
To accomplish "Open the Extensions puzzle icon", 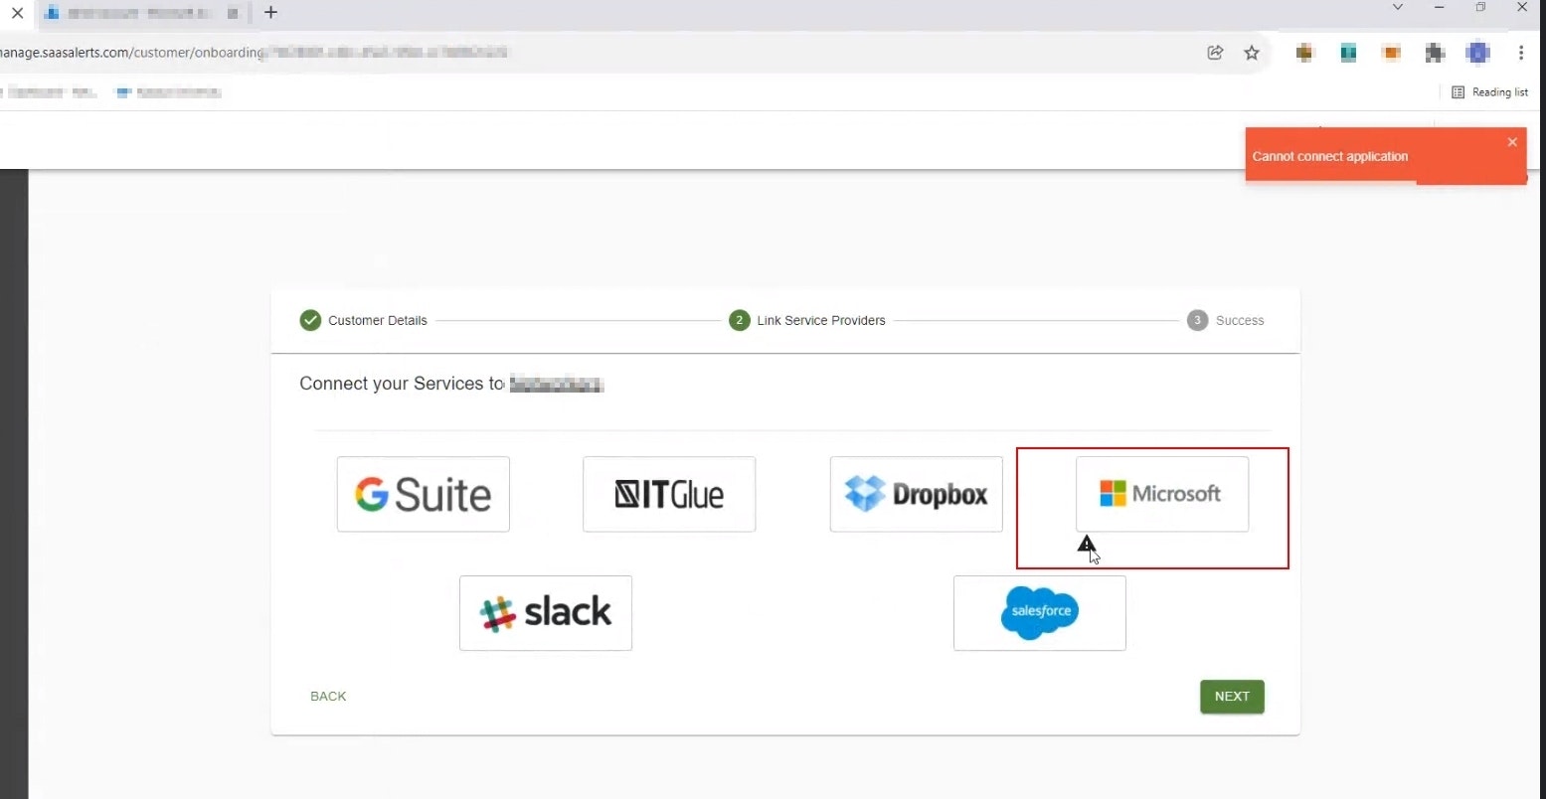I will point(1434,53).
